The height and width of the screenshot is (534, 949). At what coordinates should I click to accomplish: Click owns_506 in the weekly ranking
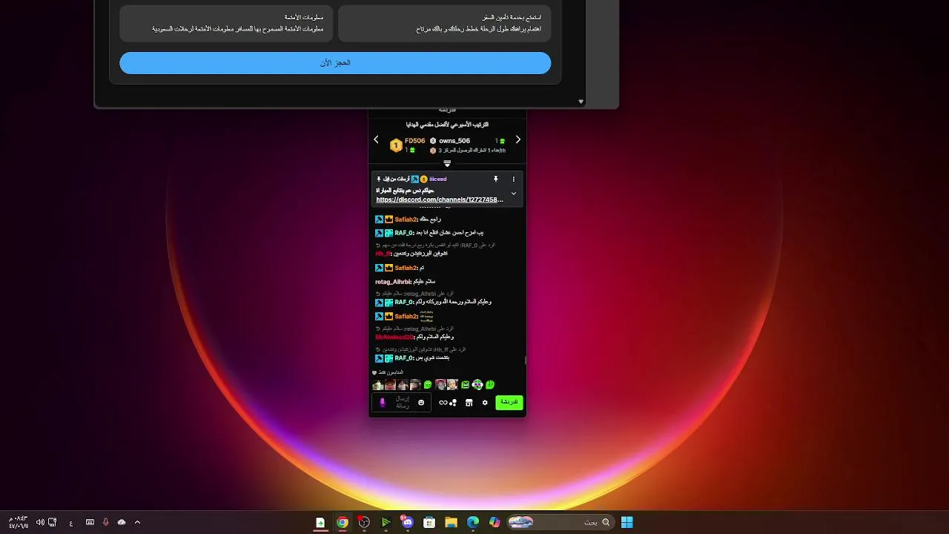click(454, 141)
